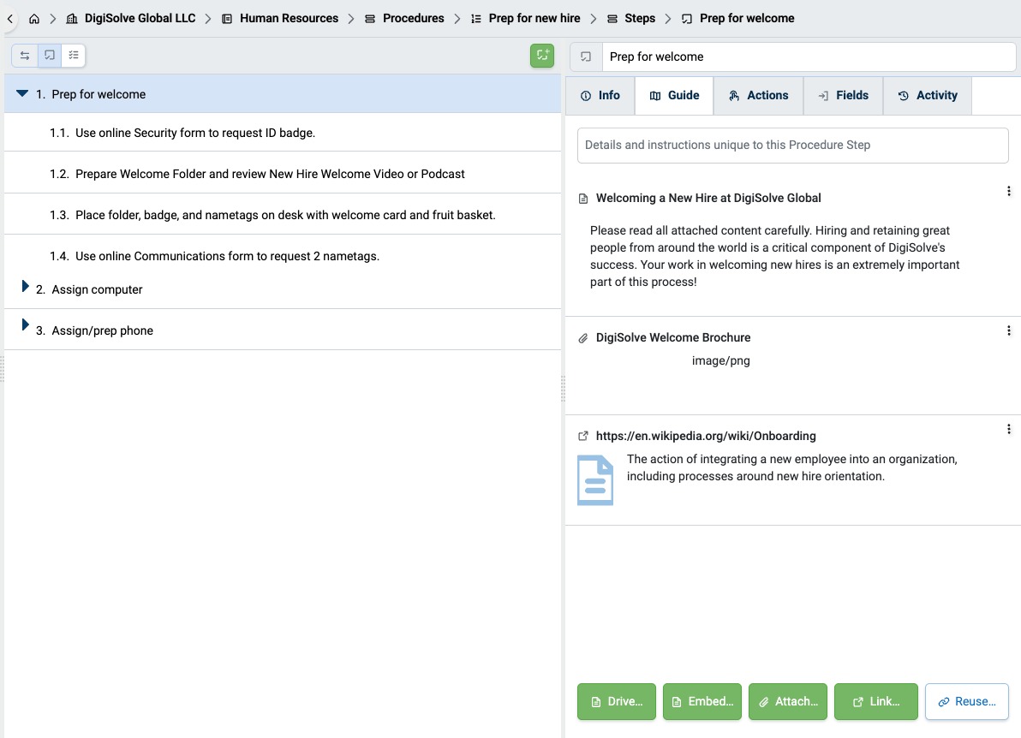Select the checklist view icon in toolbar
Viewport: 1021px width, 738px height.
tap(74, 56)
